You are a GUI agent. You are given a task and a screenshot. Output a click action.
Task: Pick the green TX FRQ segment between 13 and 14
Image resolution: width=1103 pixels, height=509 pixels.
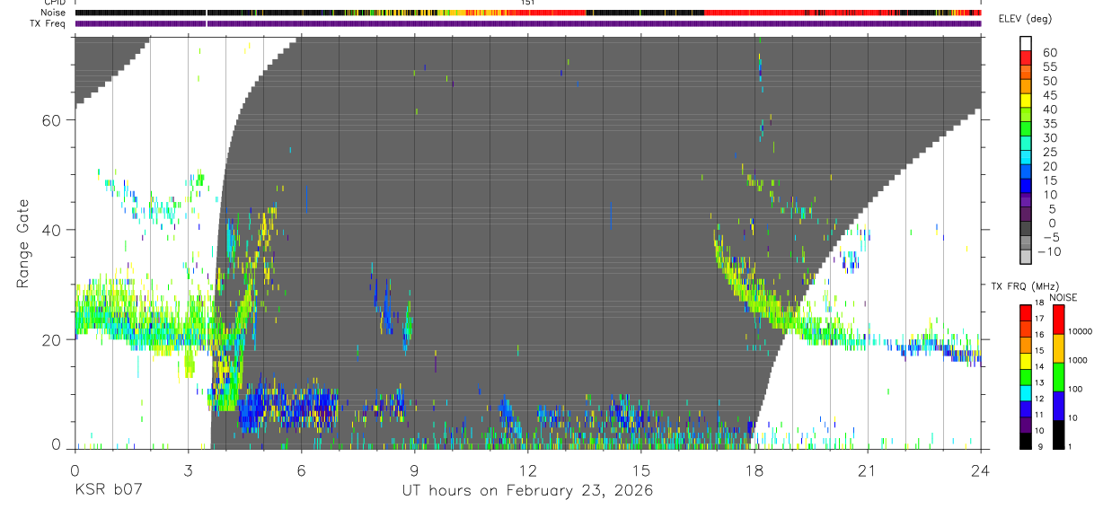click(1026, 376)
